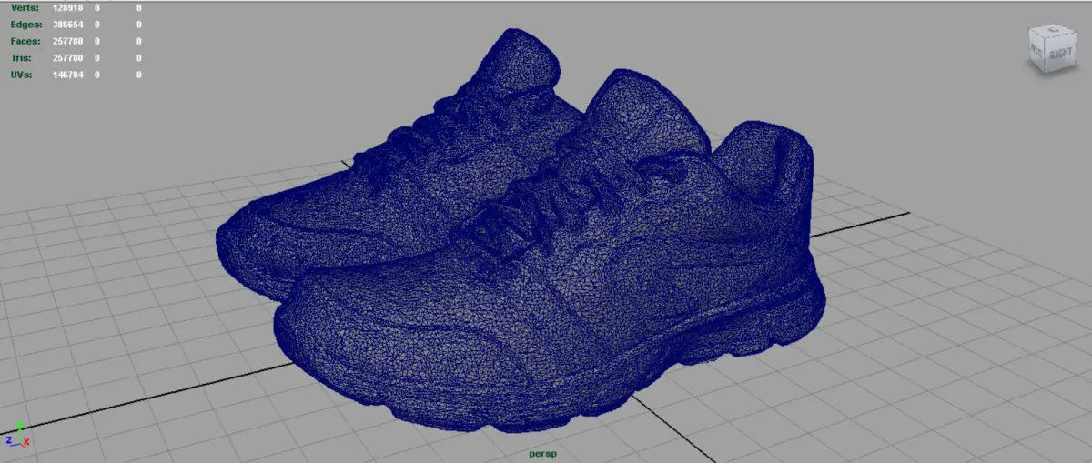Click the 'Verts:' label in the poly count HUD

click(x=25, y=7)
